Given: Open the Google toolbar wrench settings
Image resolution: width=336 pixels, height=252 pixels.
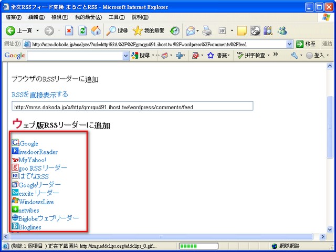Looking at the screenshot, I should [295, 56].
